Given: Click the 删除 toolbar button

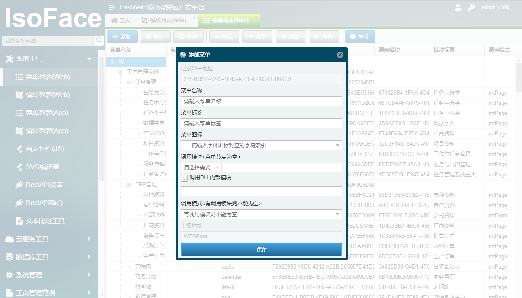Looking at the screenshot, I should [x=155, y=36].
